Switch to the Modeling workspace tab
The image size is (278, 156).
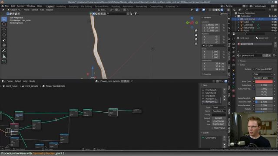click(x=61, y=6)
